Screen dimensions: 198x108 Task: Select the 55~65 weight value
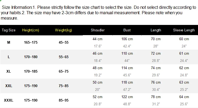click(64, 57)
